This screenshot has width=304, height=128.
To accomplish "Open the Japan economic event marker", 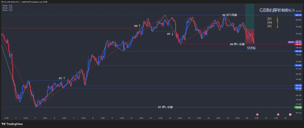I will [290, 114].
